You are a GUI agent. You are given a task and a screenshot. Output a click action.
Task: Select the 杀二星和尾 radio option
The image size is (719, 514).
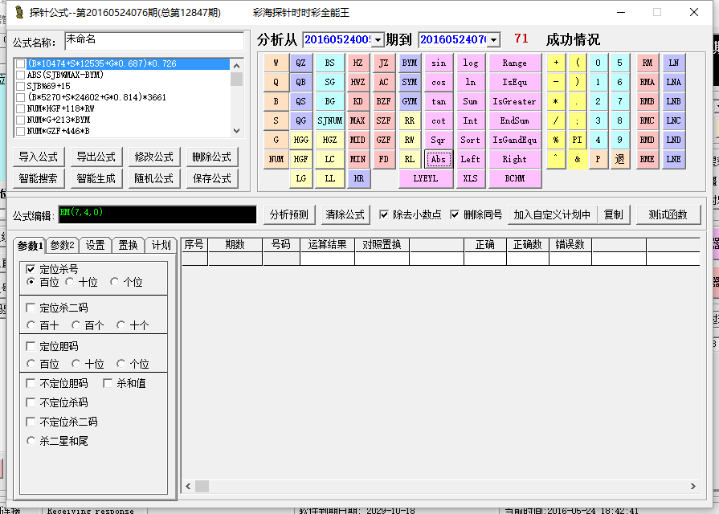point(31,441)
